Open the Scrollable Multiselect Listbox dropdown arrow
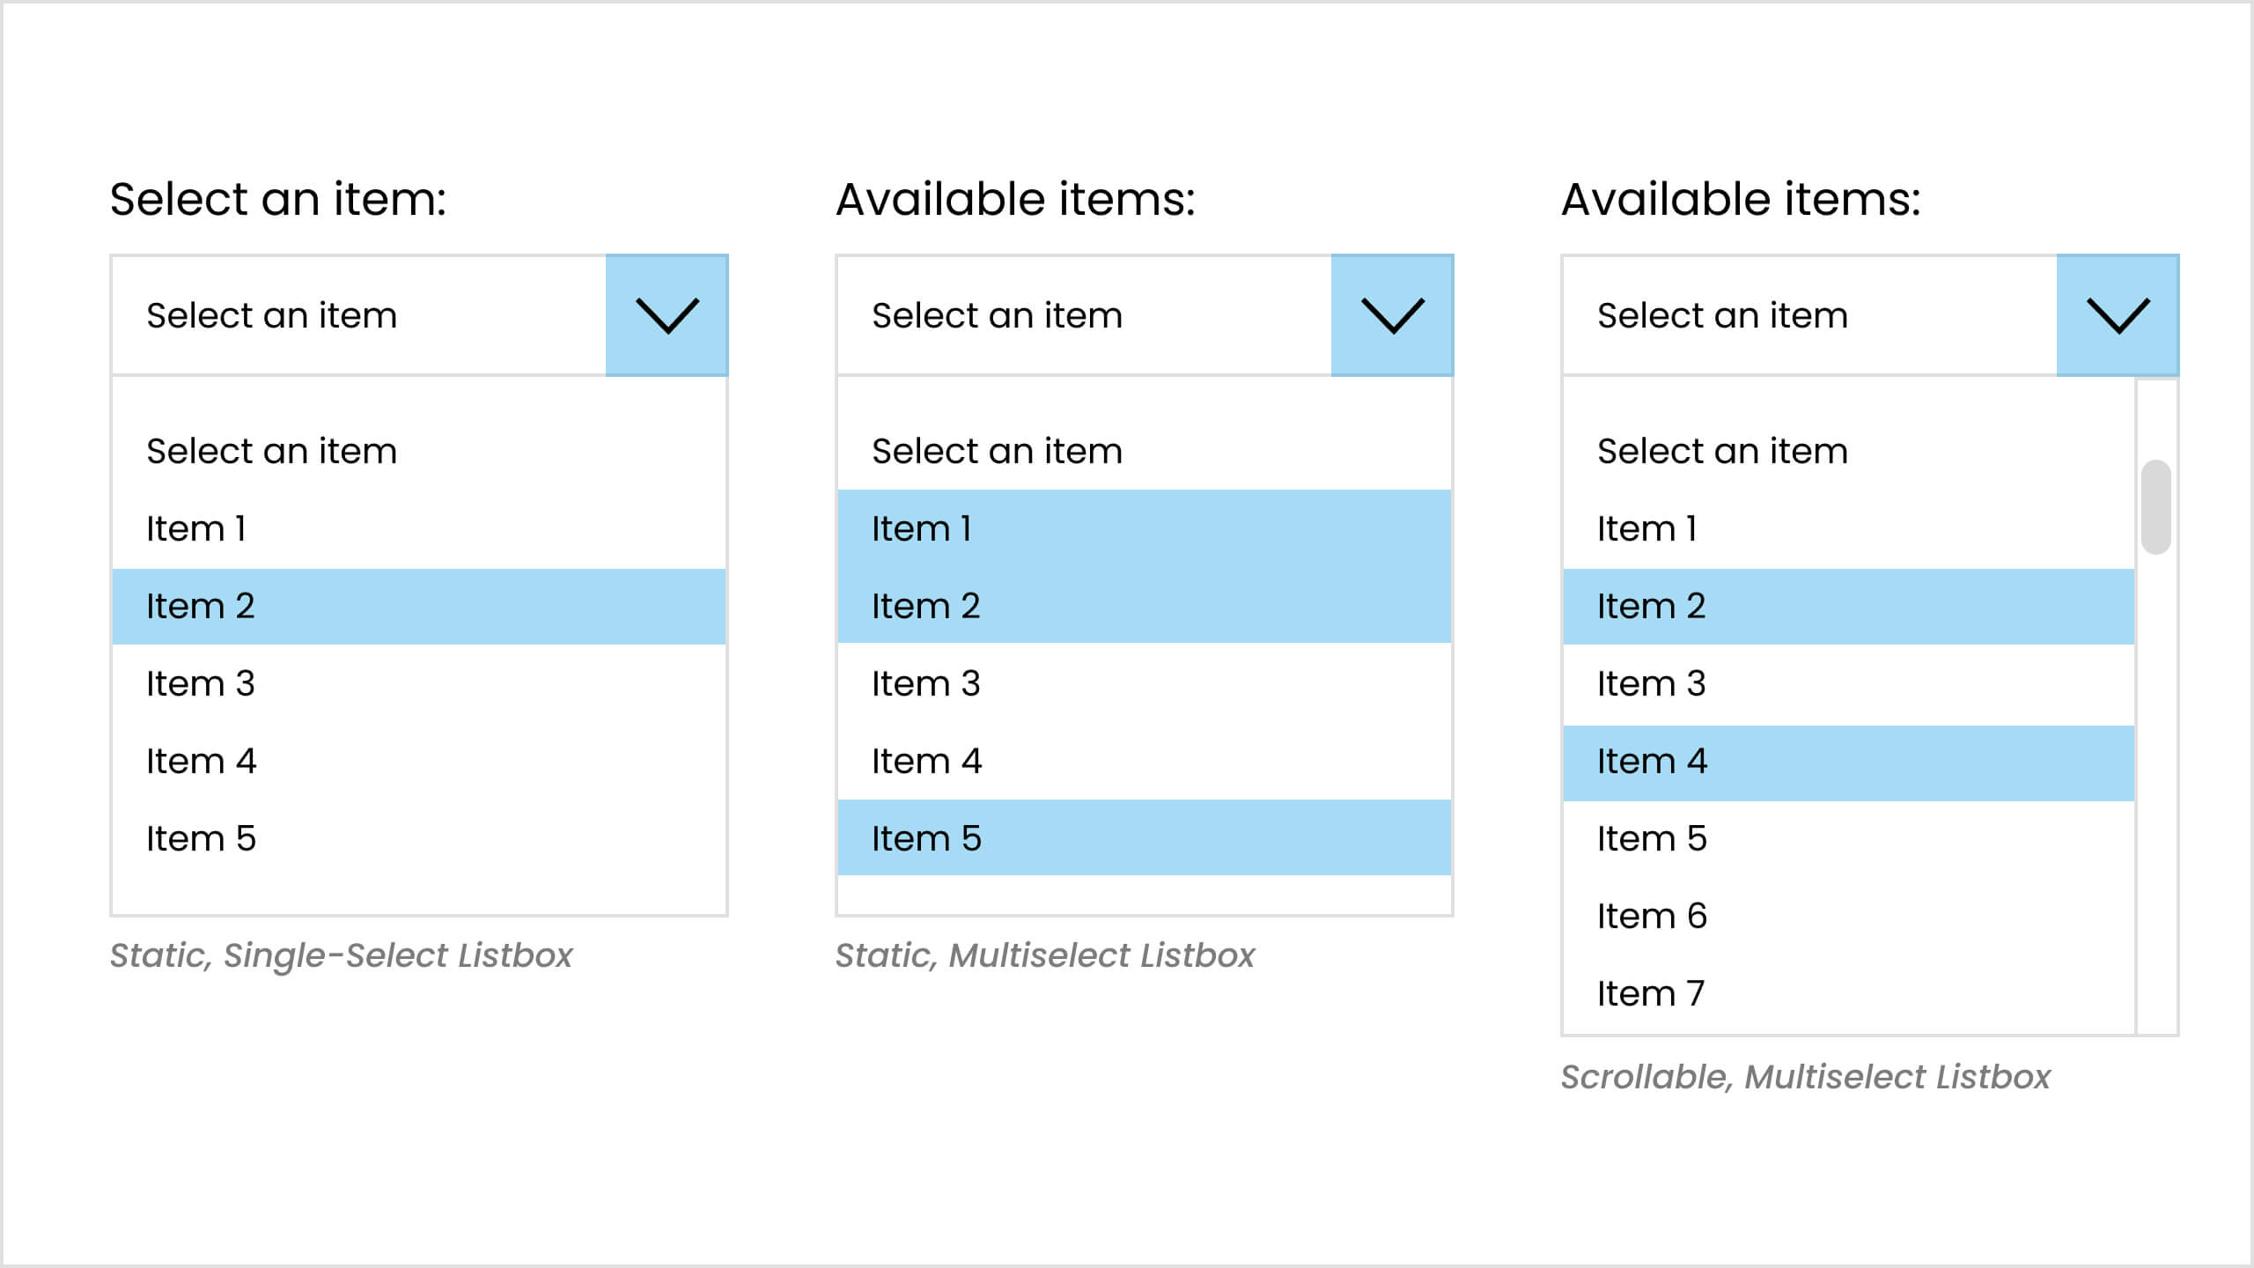The height and width of the screenshot is (1268, 2254). (2118, 315)
